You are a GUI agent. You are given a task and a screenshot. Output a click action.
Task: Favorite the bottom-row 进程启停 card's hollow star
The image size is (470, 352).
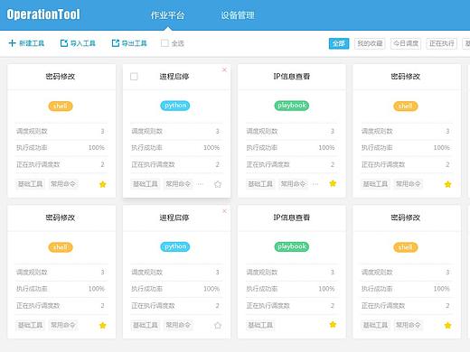[x=218, y=325]
